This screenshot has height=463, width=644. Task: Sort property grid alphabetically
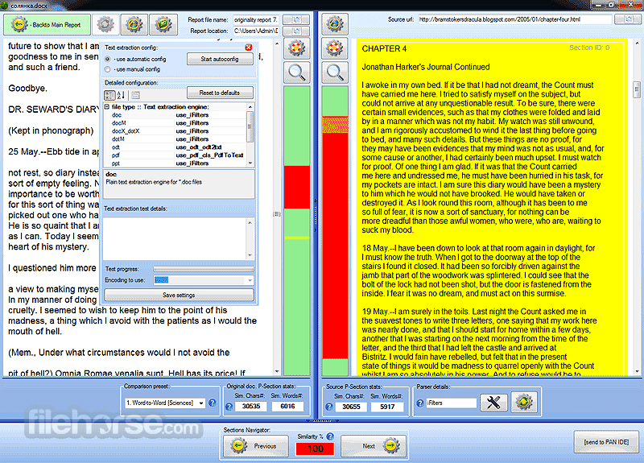121,95
